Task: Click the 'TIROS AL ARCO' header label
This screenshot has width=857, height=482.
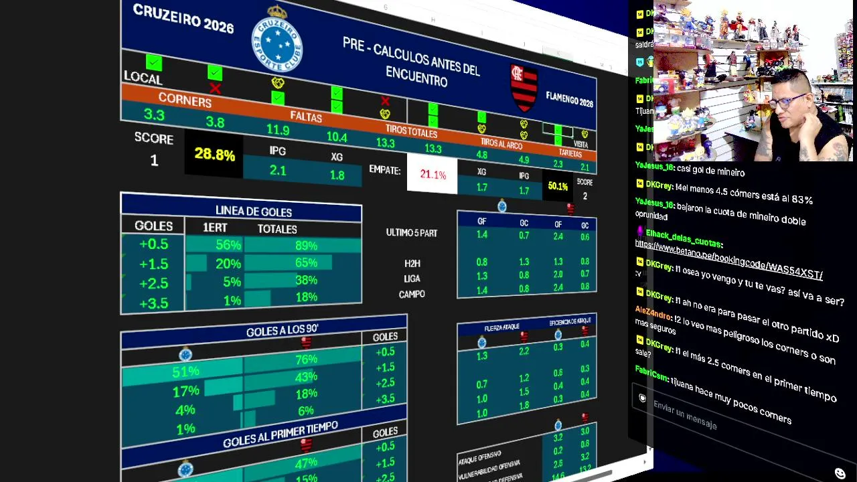Action: point(501,143)
